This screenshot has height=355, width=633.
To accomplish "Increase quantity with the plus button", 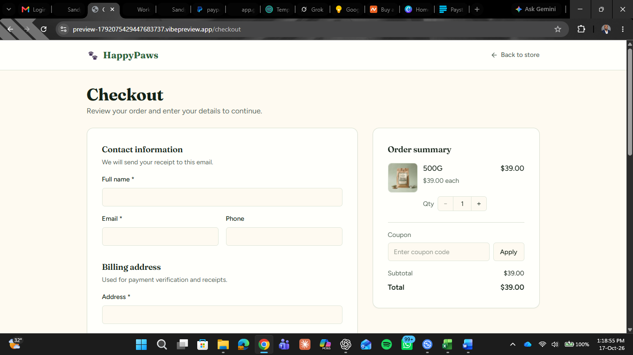I will click(479, 204).
